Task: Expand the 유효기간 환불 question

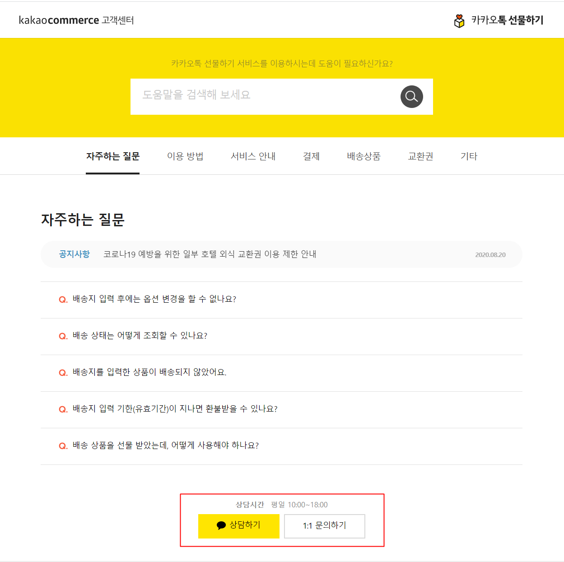Action: coord(281,410)
